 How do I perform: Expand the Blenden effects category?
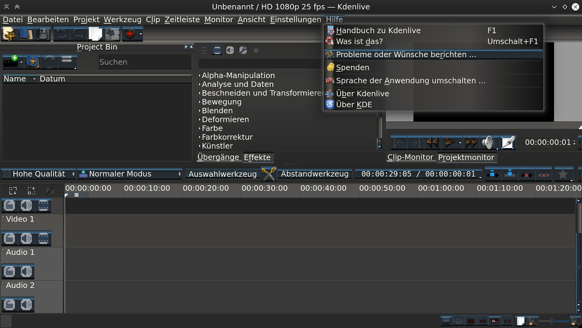tap(200, 111)
